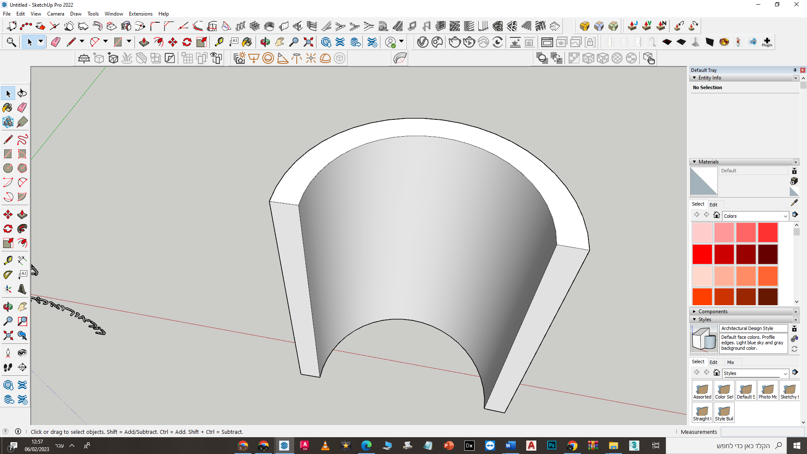The image size is (807, 454).
Task: Select the Paint Bucket tool in left toolbar
Action: (x=8, y=108)
